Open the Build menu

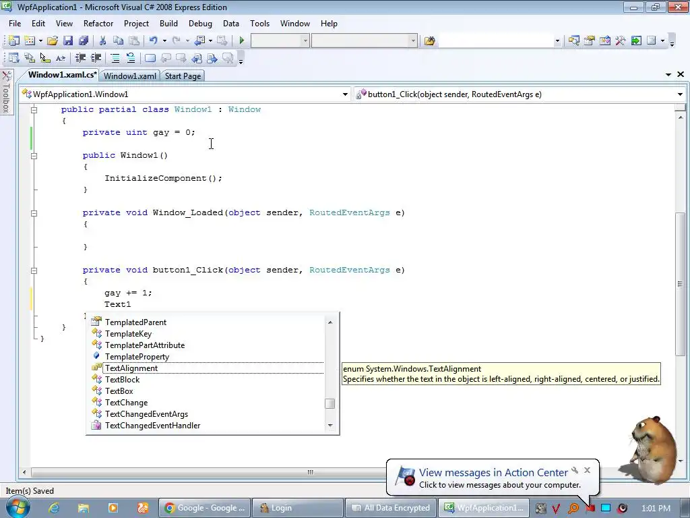click(x=168, y=24)
